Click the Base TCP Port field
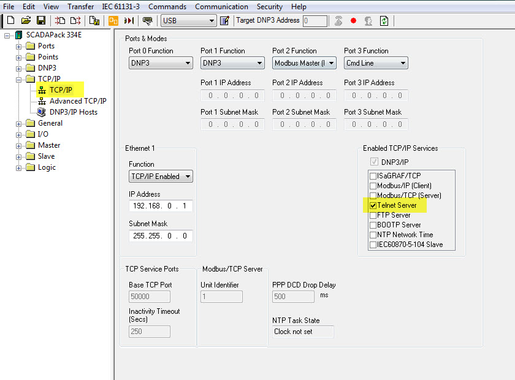This screenshot has width=515, height=380. click(150, 296)
